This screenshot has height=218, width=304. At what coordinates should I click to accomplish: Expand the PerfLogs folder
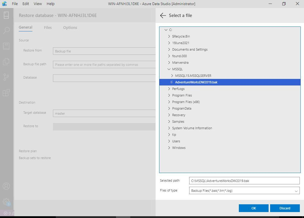169,89
